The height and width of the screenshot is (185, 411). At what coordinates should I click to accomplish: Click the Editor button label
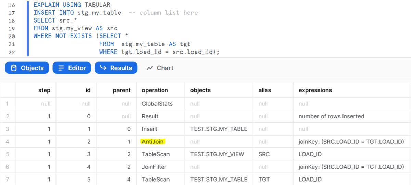[77, 68]
